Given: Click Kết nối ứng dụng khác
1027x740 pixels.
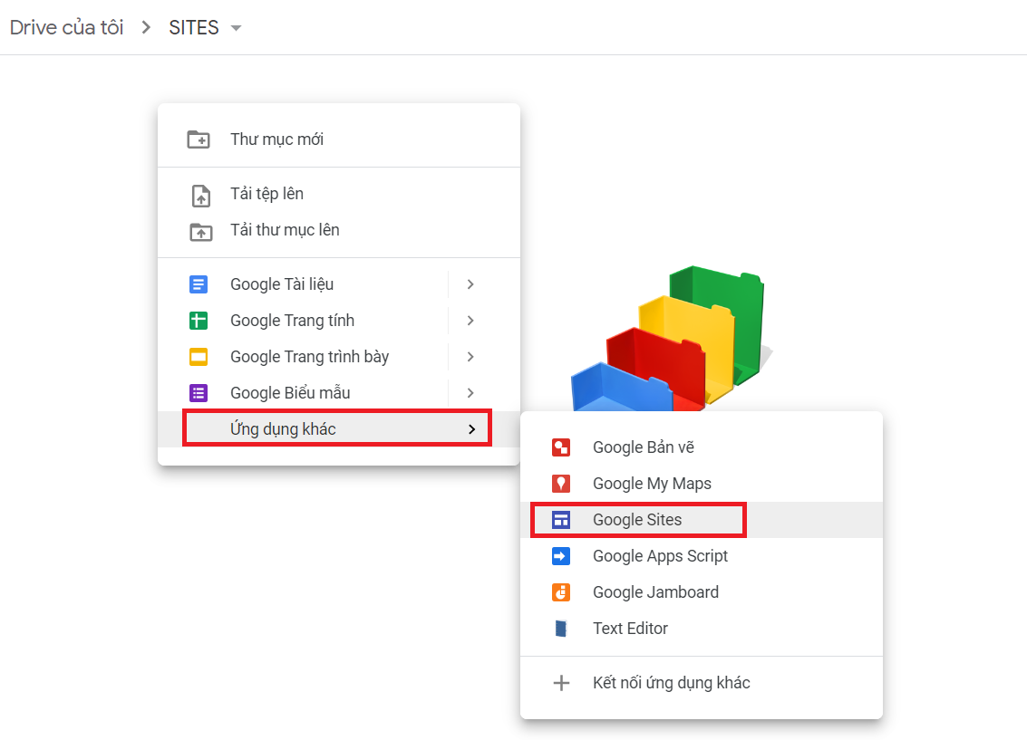Looking at the screenshot, I should click(x=702, y=683).
